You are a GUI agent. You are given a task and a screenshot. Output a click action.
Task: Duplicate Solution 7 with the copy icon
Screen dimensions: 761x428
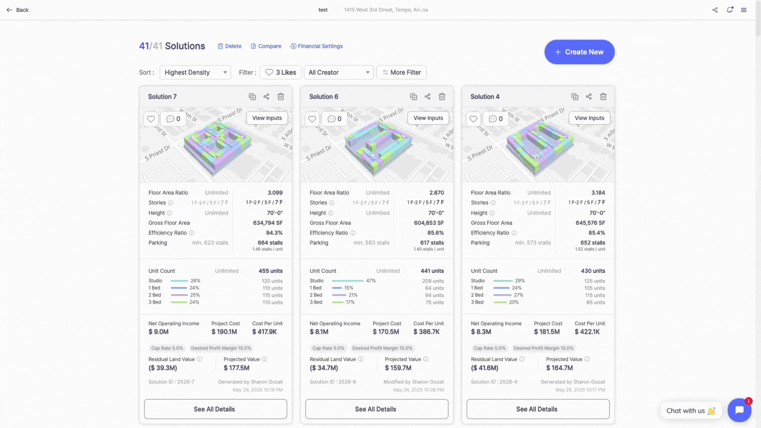tap(252, 97)
